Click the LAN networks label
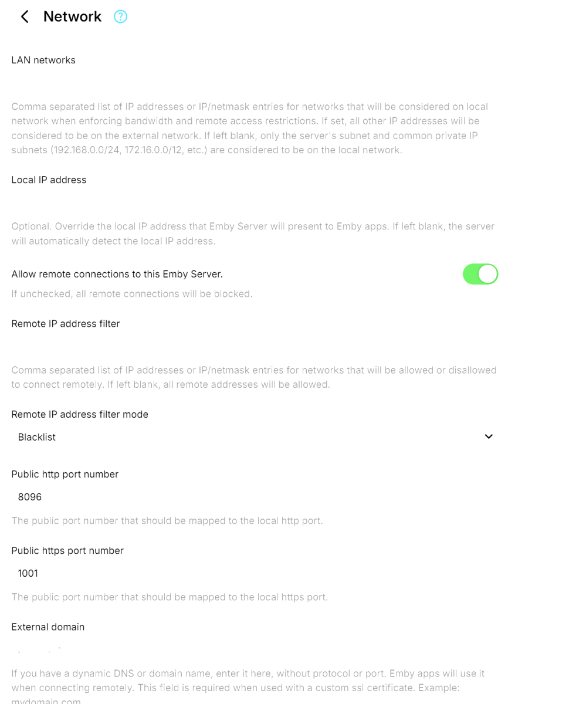 [x=43, y=60]
